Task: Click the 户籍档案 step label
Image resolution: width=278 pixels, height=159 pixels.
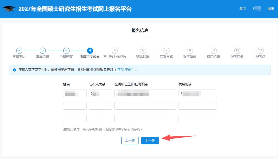Action: (x=66, y=57)
